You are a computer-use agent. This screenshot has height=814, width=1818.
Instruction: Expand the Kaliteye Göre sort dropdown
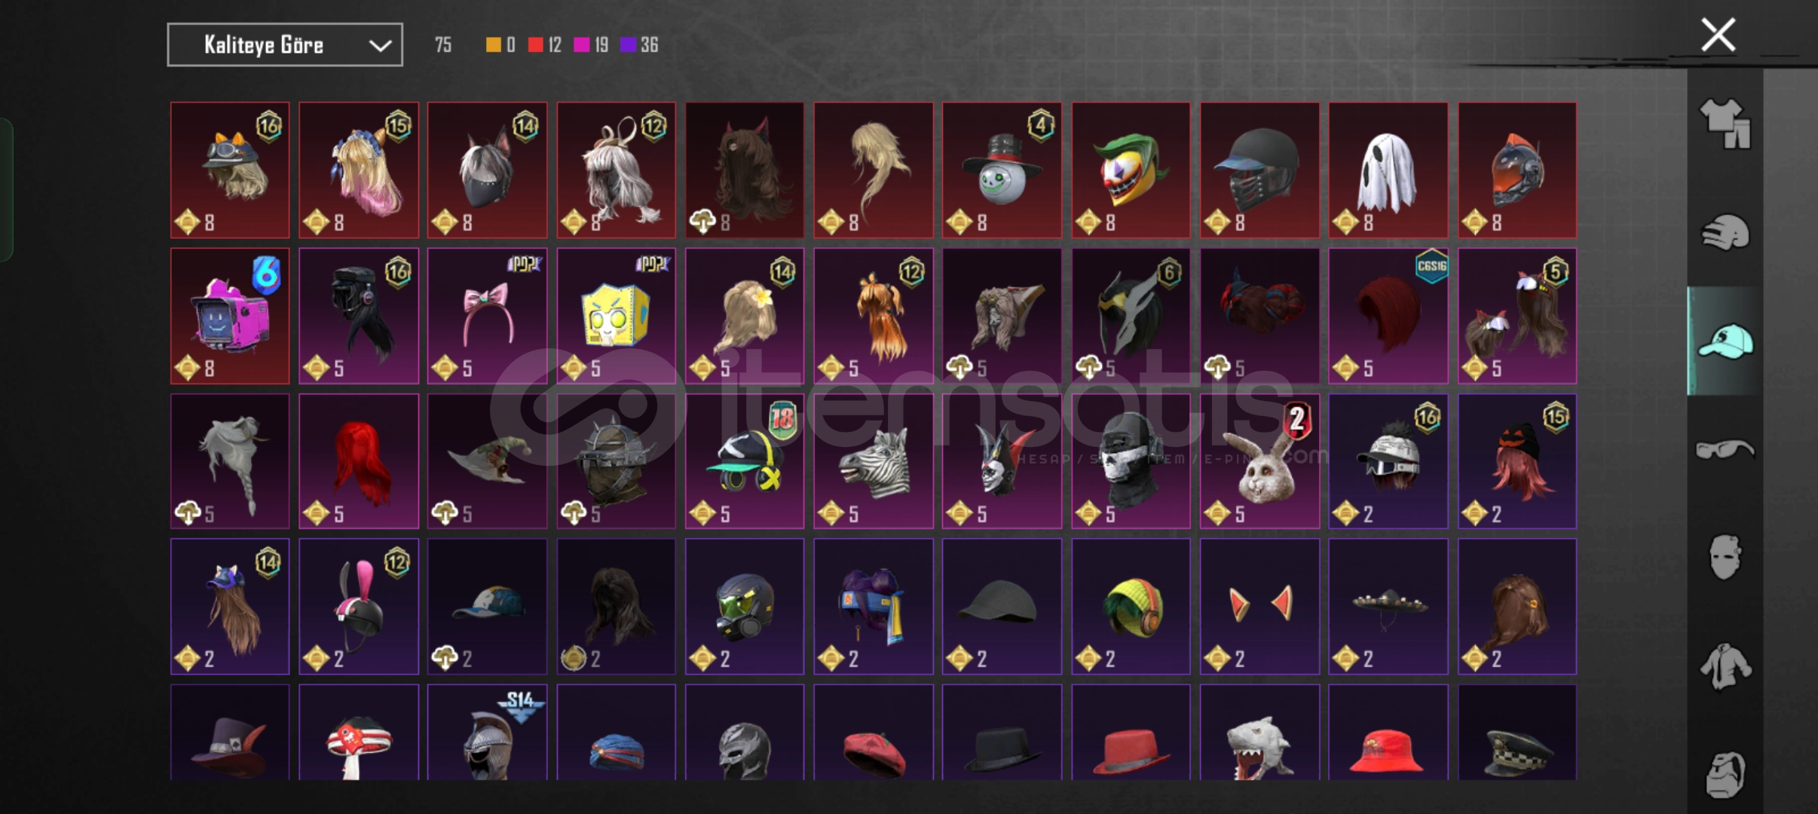point(285,45)
